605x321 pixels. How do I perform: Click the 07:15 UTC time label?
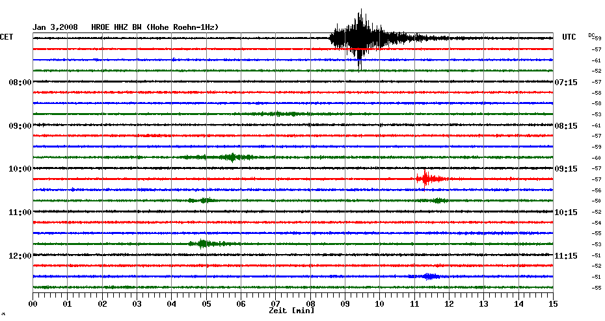[x=566, y=83]
